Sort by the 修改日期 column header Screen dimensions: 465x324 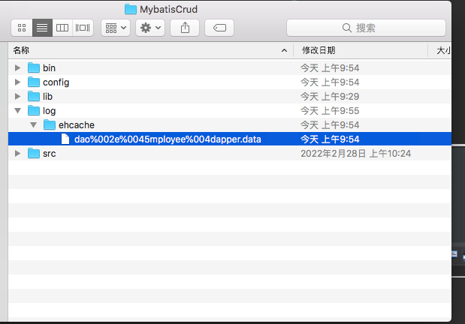coord(361,50)
